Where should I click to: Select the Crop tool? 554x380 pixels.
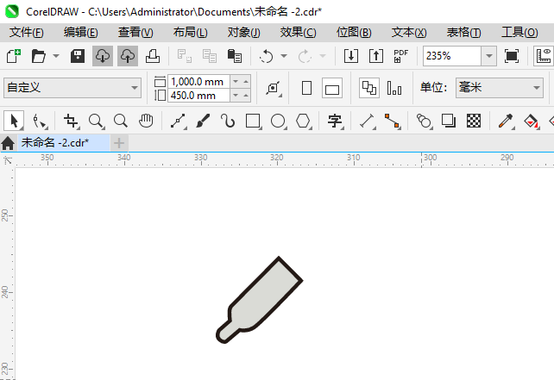(x=71, y=121)
